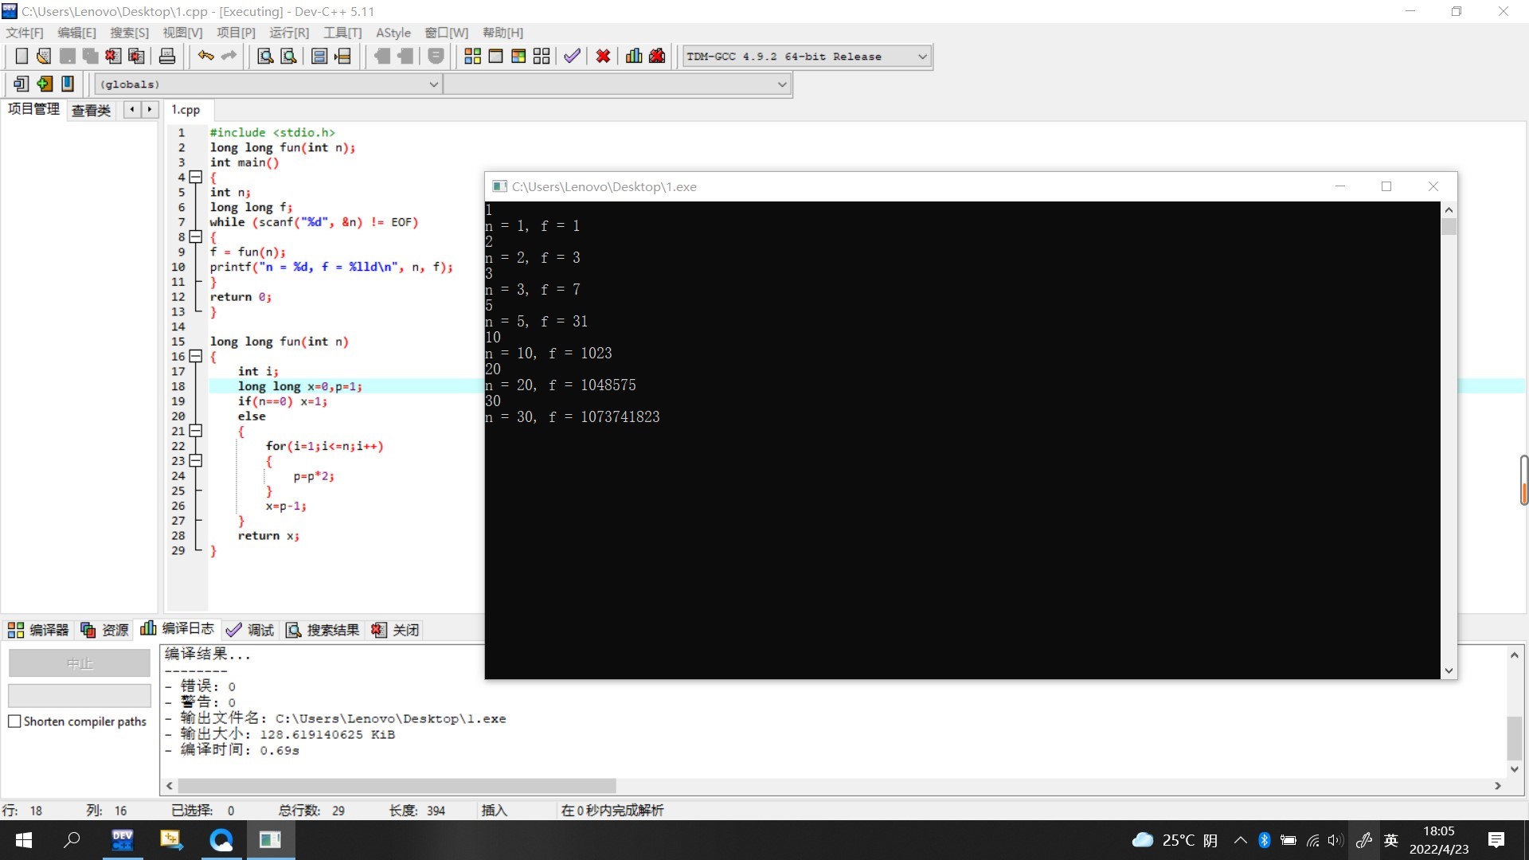Switch to the 调试 debug tab
Image resolution: width=1529 pixels, height=860 pixels.
coord(251,630)
